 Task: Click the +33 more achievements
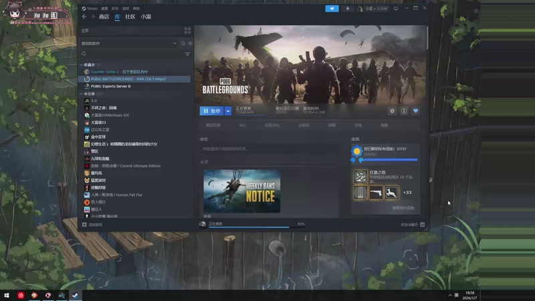pos(407,193)
